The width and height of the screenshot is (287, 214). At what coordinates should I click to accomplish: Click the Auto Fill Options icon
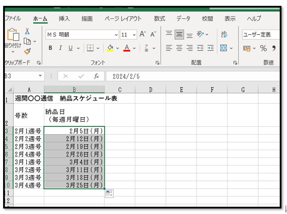[x=109, y=194]
